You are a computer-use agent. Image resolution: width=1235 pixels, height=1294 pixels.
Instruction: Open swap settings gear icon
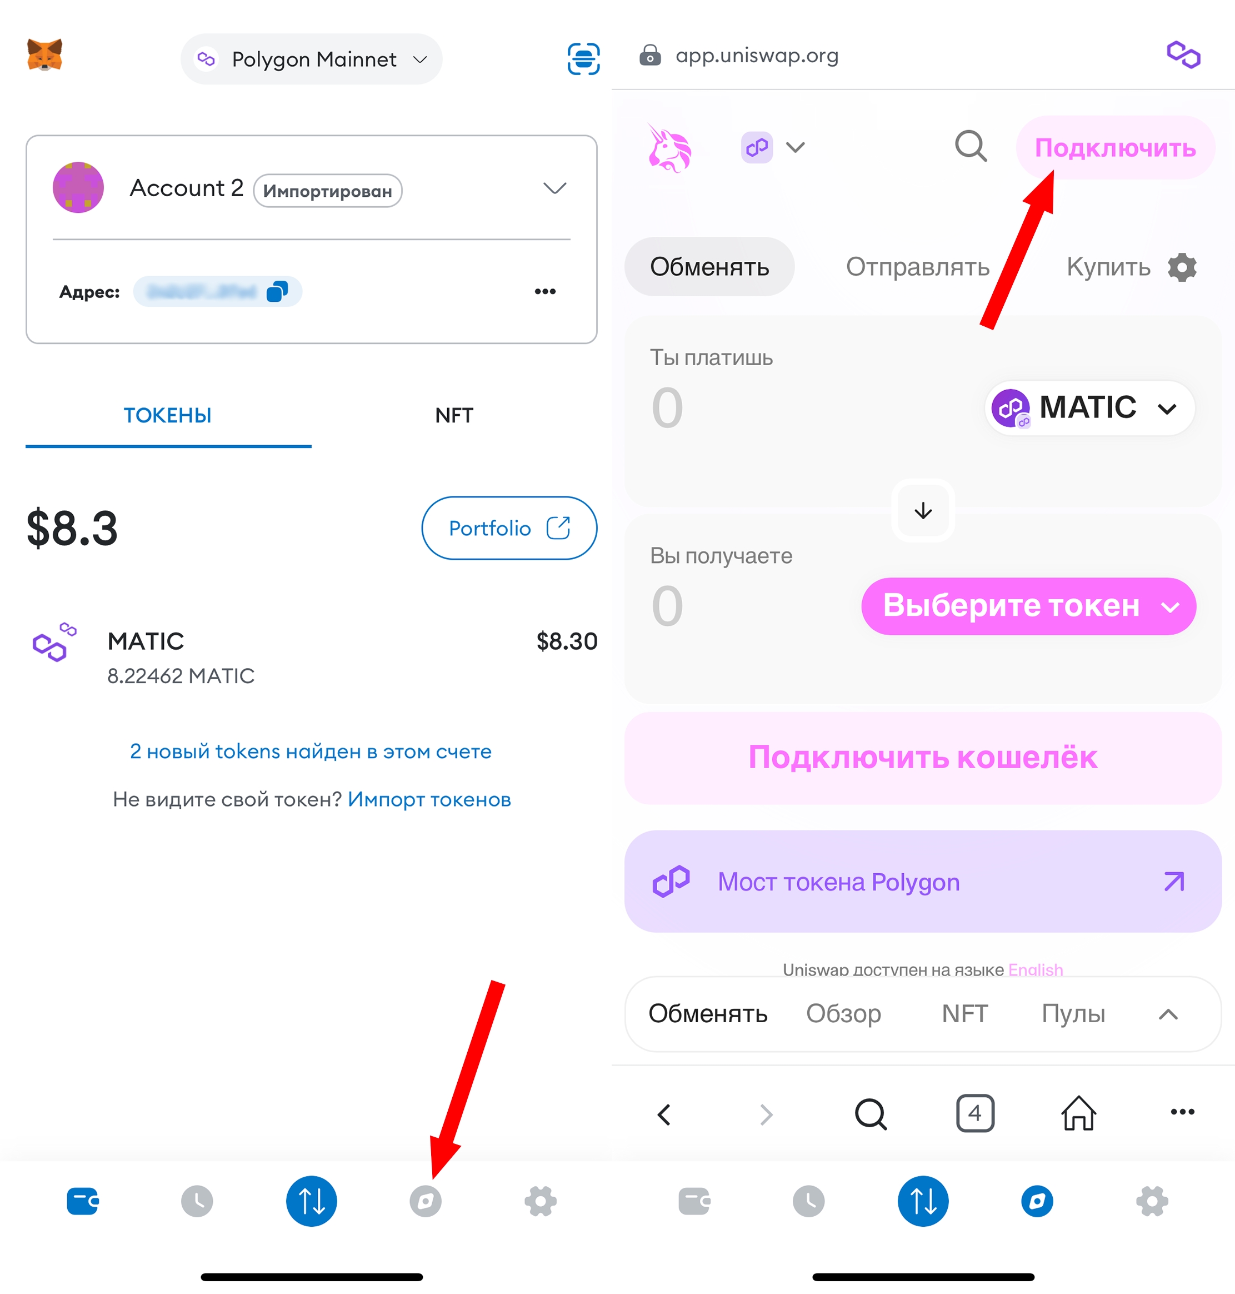[1182, 267]
